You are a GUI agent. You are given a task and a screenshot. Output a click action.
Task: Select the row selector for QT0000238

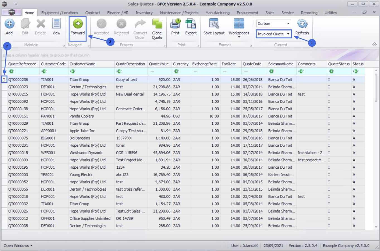tap(4, 80)
